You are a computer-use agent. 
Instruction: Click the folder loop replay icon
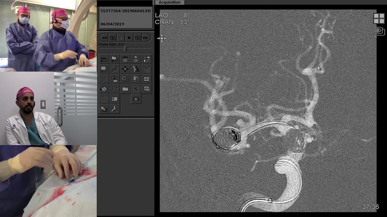click(x=114, y=59)
